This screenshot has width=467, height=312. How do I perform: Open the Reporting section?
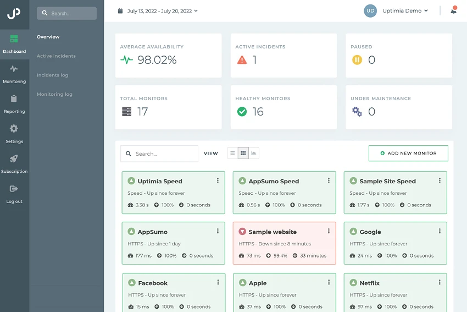pos(14,104)
